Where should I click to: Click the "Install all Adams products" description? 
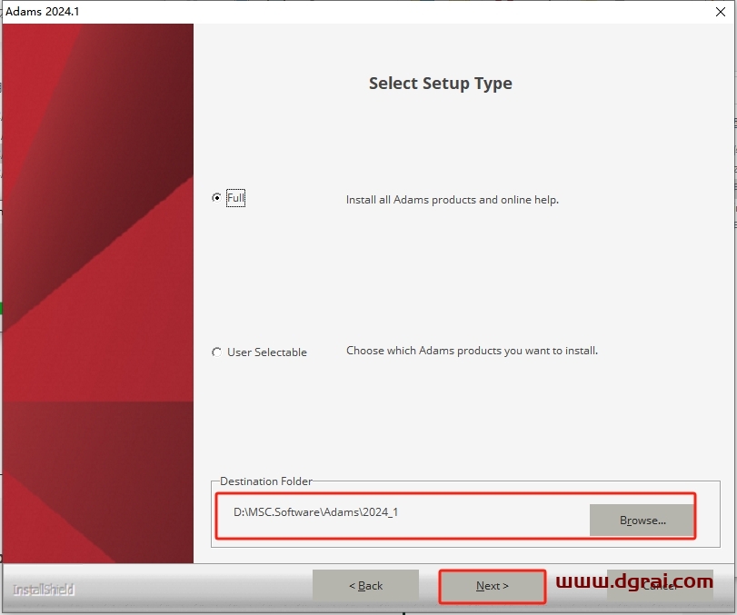452,200
